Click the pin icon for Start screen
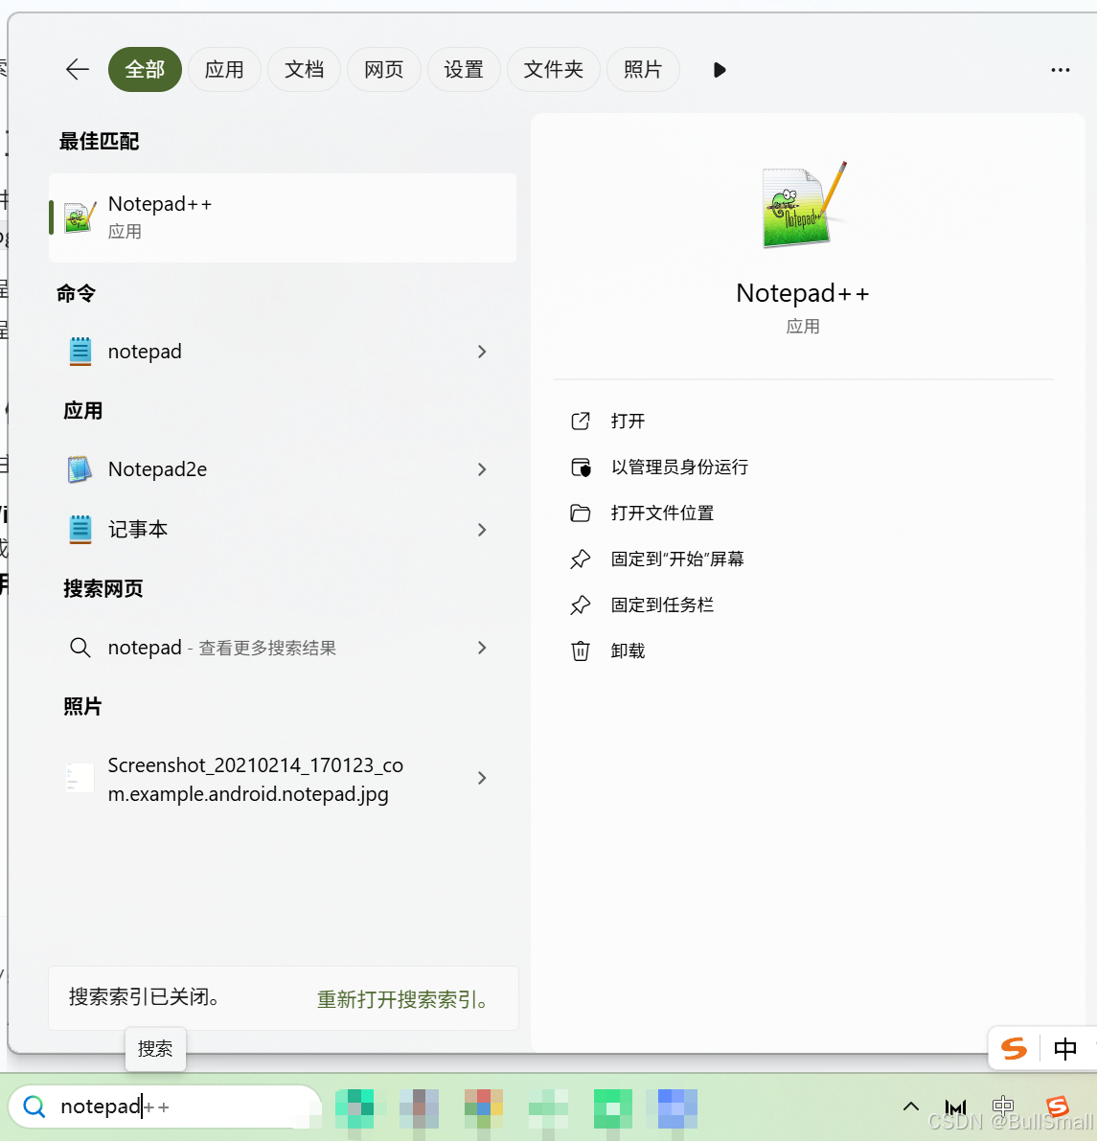 point(581,559)
